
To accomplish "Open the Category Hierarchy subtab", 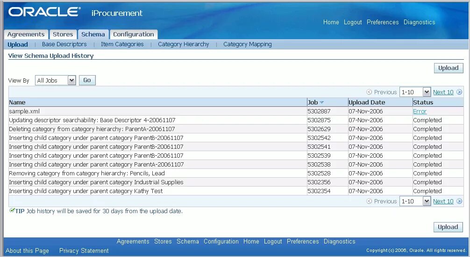I will [x=184, y=44].
